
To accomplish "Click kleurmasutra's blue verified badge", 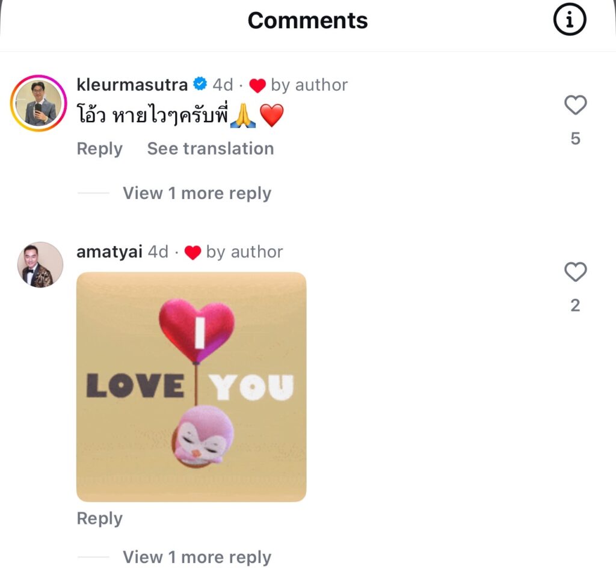I will coord(200,85).
